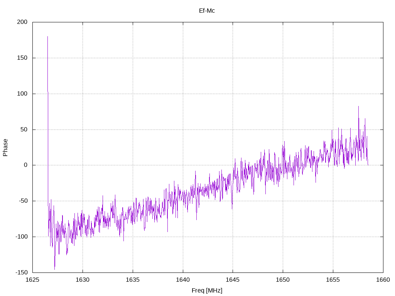Click the 150 y-axis tick label
Image resolution: width=395 pixels, height=296 pixels.
[22, 58]
